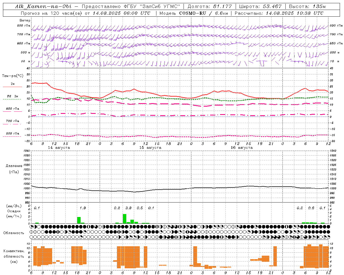Click the precipitation total 0.6
This screenshot has height=275, width=344.
311,208
